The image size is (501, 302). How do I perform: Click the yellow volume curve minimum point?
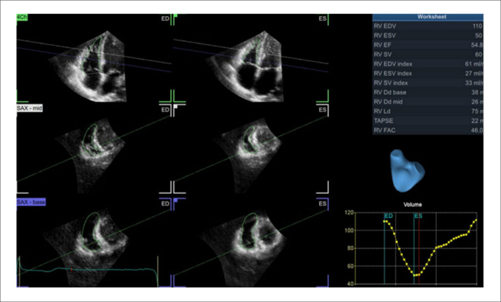pyautogui.click(x=414, y=275)
